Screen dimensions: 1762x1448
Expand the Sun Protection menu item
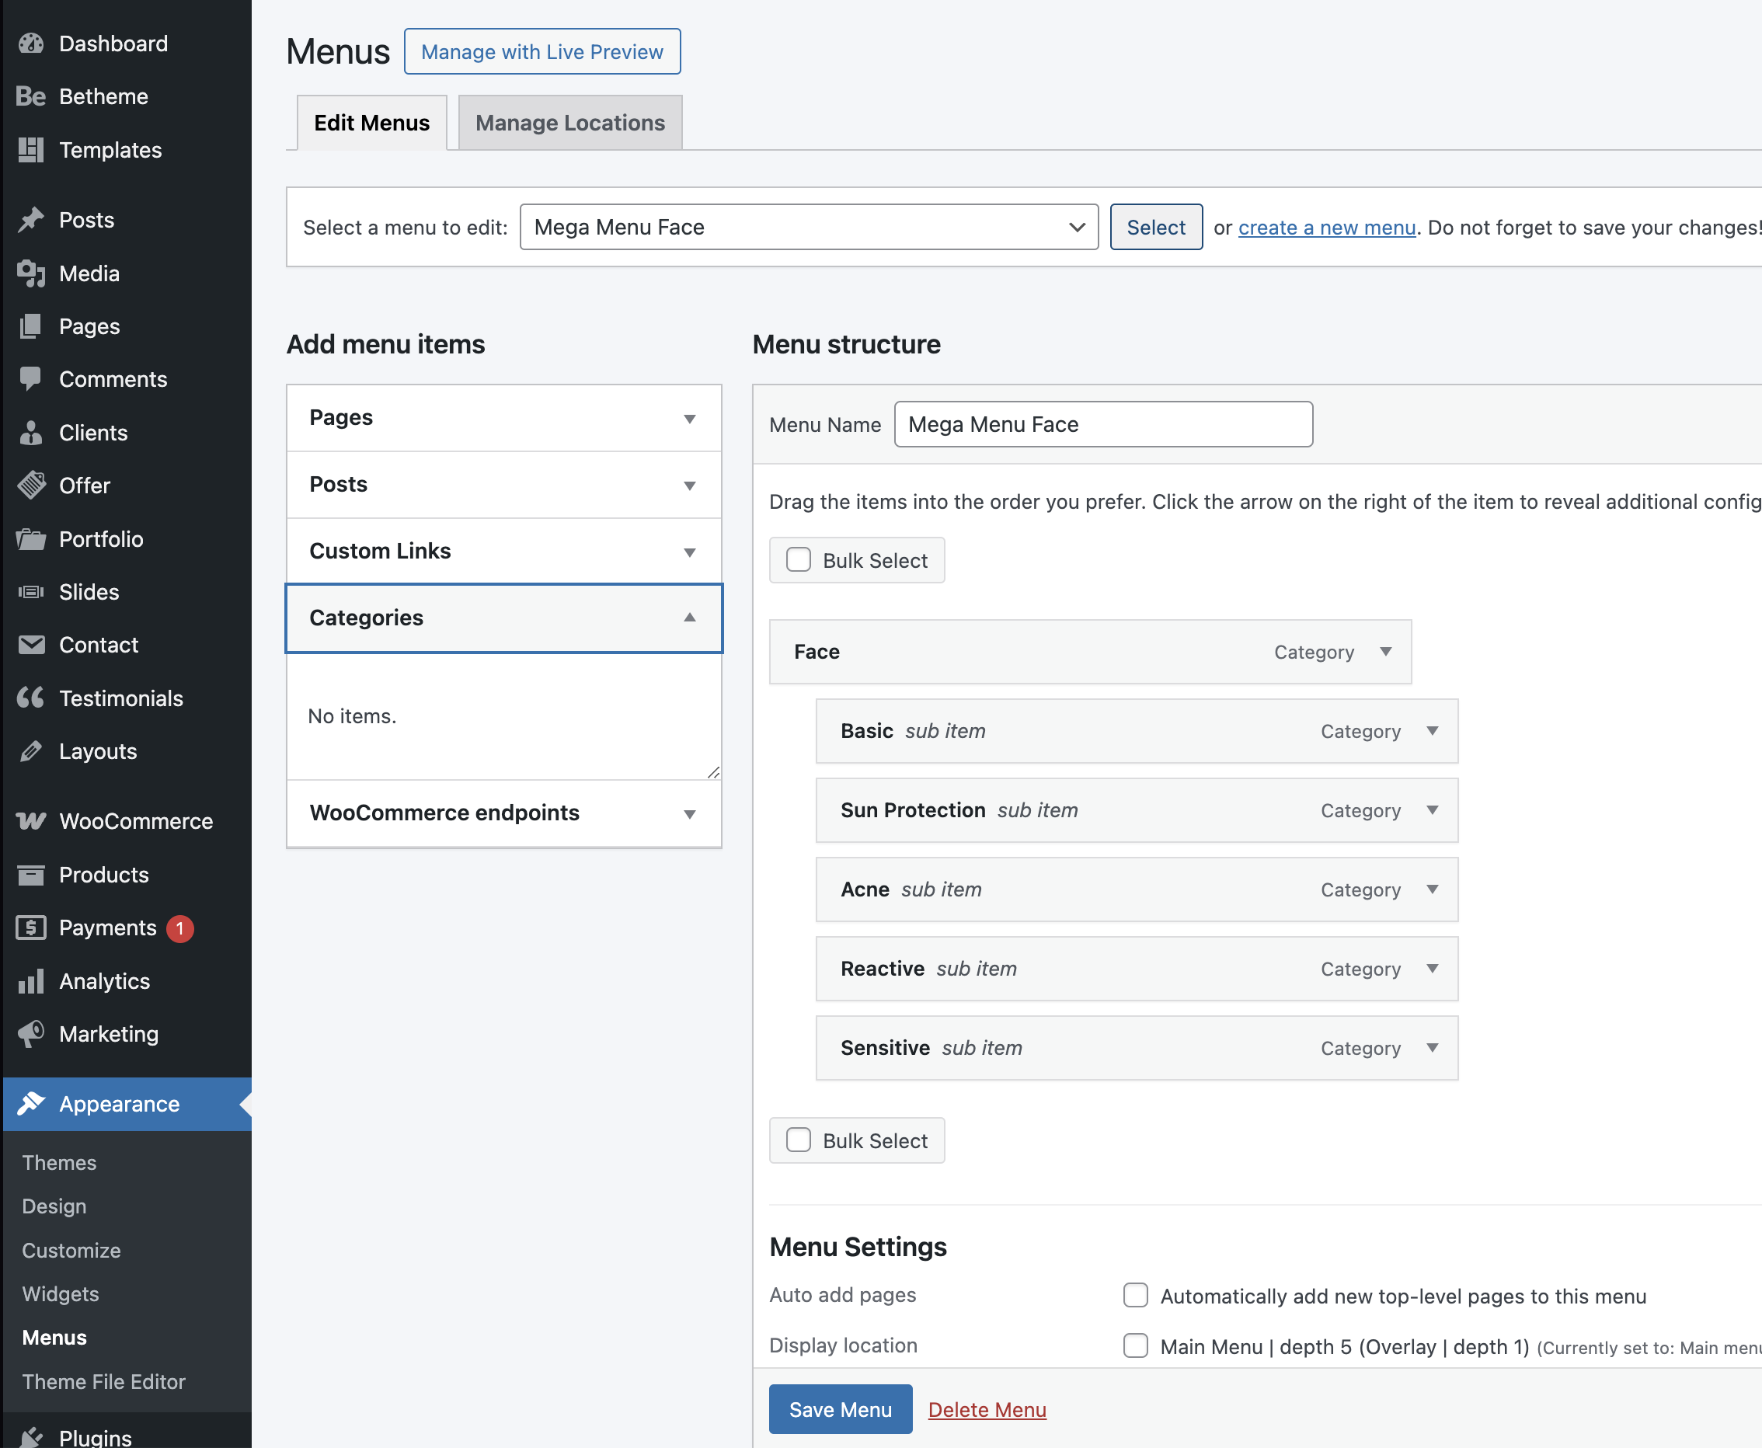coord(1432,810)
